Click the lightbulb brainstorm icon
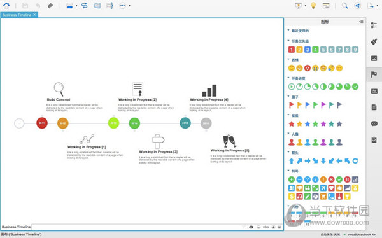The height and width of the screenshot is (238, 382). [x=313, y=6]
